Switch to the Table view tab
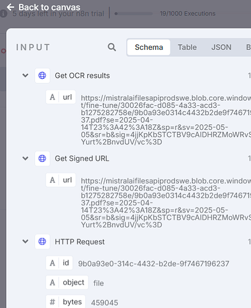 tap(187, 47)
